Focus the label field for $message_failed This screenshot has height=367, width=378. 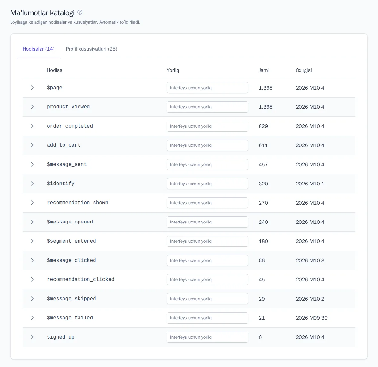coord(207,318)
